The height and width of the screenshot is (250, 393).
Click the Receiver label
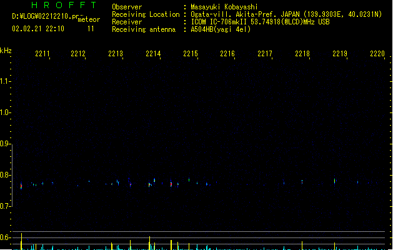pos(127,22)
